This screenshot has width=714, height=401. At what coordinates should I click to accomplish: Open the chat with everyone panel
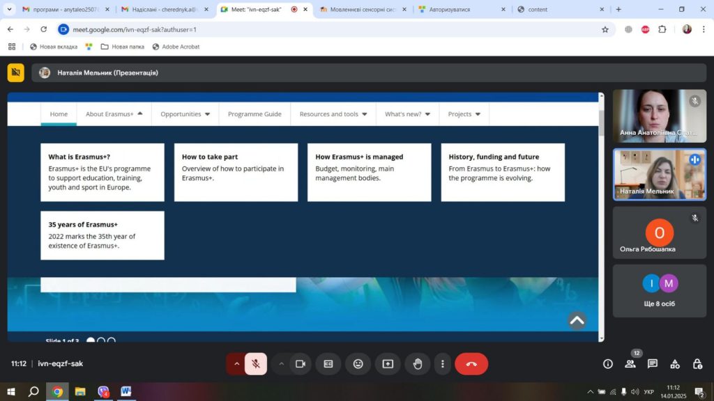coord(653,363)
